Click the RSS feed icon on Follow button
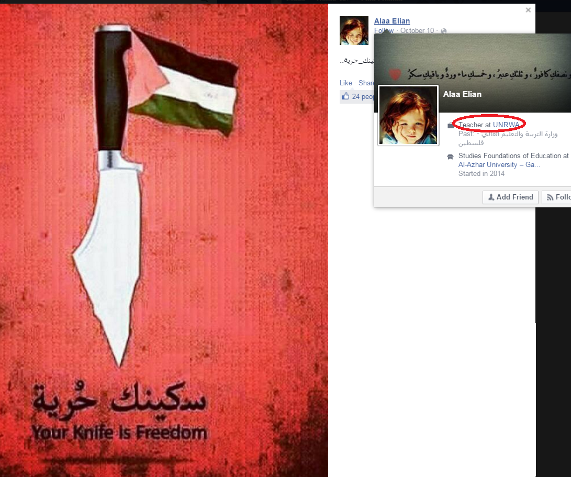Image resolution: width=571 pixels, height=477 pixels. click(550, 197)
